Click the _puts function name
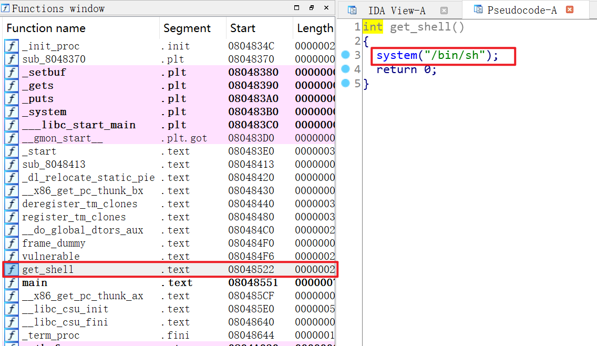Viewport: 597px width, 346px height. [x=38, y=99]
